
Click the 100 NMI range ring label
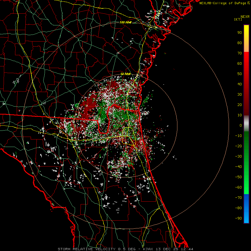point(126,22)
